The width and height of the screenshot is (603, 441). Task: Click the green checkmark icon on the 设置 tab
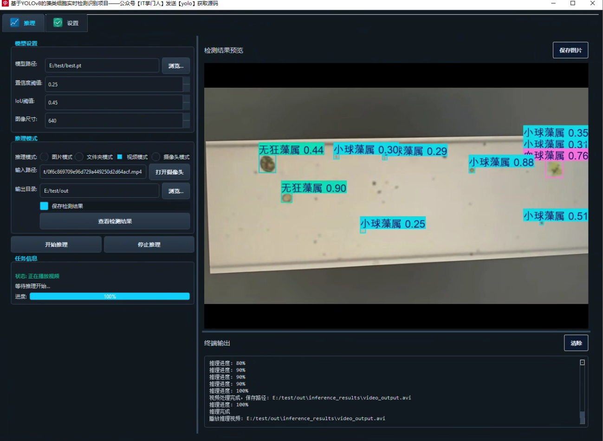click(58, 22)
